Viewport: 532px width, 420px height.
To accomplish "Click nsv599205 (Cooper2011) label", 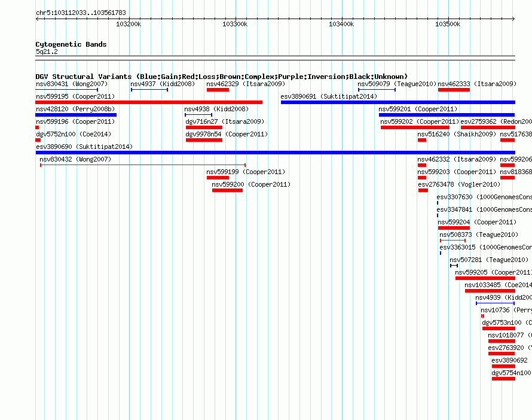I will (x=493, y=272).
